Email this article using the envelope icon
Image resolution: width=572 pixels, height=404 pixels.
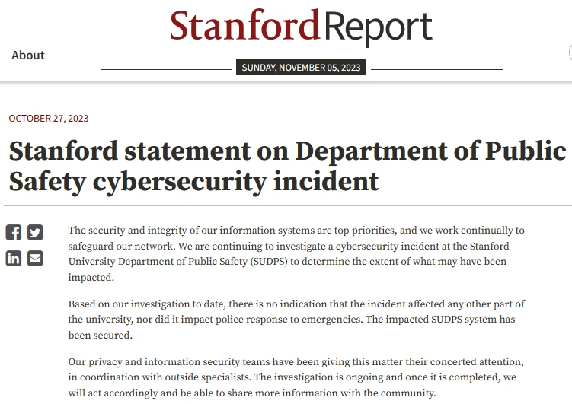tap(35, 258)
